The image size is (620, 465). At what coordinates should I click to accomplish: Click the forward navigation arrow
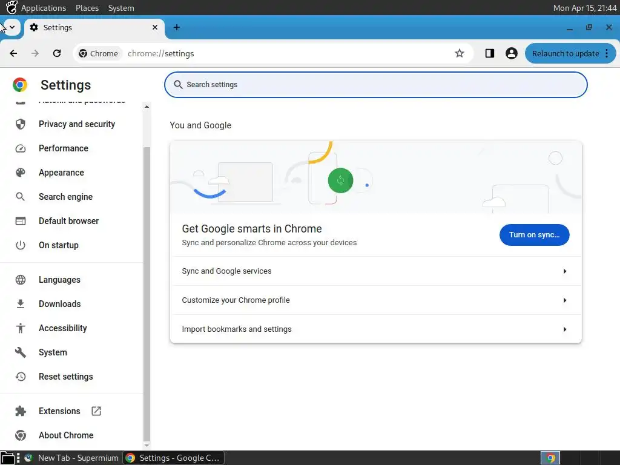[35, 53]
